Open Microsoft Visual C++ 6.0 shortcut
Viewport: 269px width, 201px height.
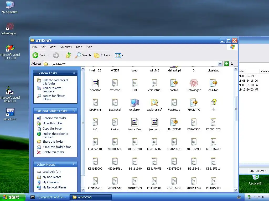pos(10,52)
